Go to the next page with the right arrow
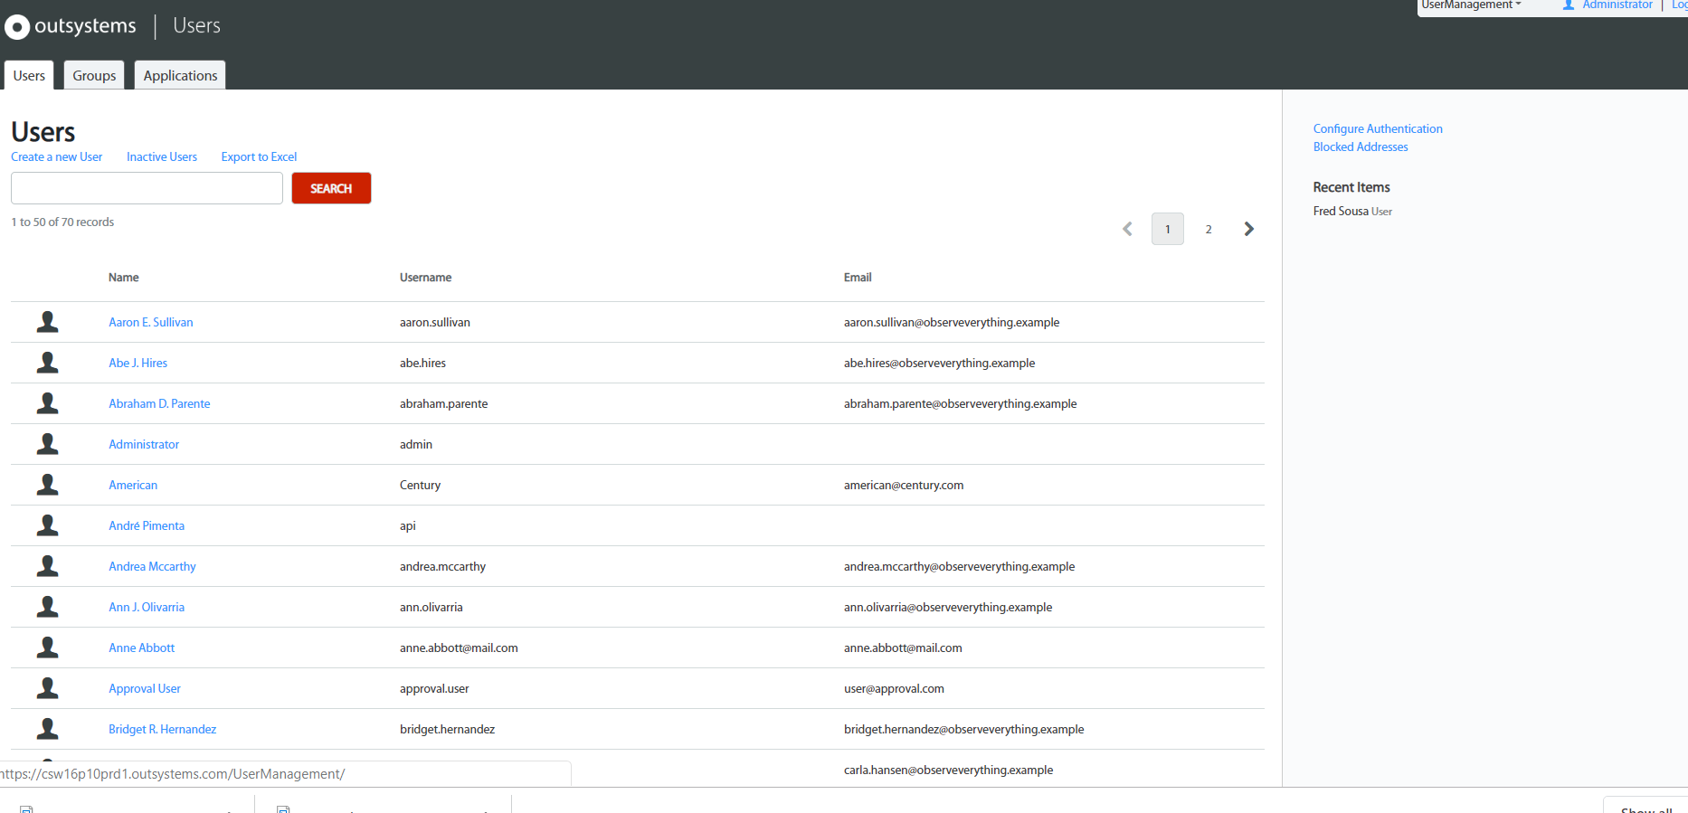Image resolution: width=1688 pixels, height=813 pixels. 1249,229
